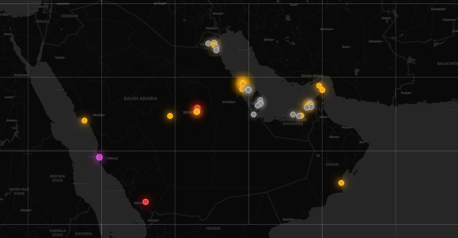Click the lower orange marker below Bandar Abbas

point(322,90)
